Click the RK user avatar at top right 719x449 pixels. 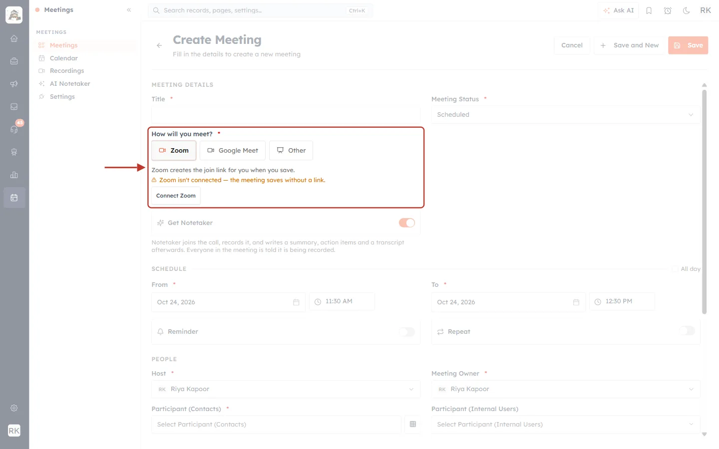(x=706, y=10)
